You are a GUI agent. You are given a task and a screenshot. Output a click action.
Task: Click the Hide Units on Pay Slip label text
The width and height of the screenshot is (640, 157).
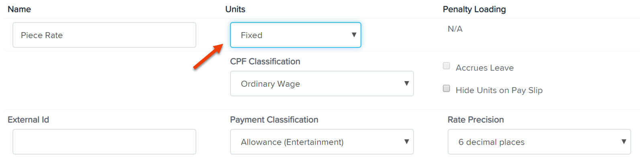click(x=499, y=90)
